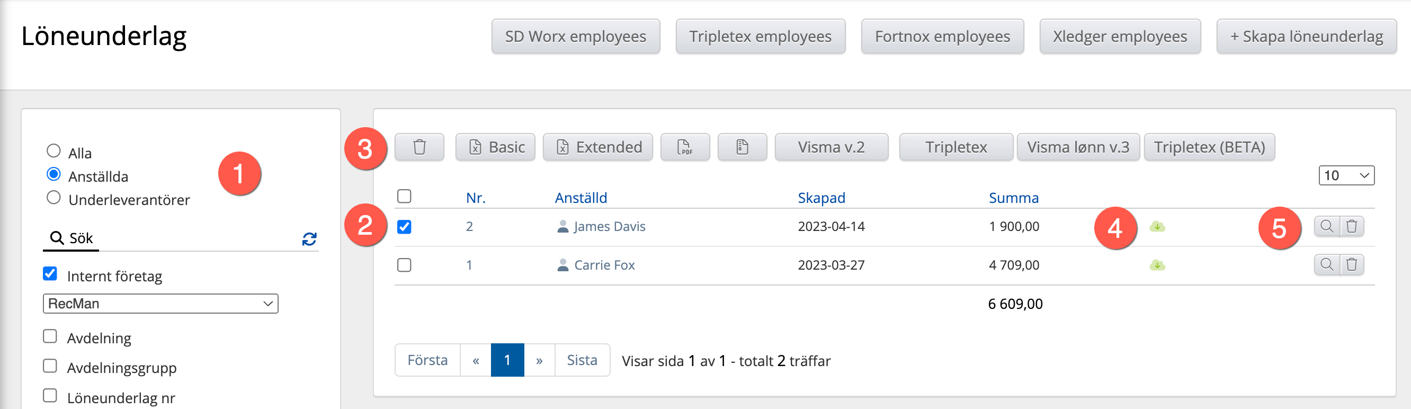
Task: Delete the Carrie Fox row using trash icon
Action: pyautogui.click(x=1351, y=265)
